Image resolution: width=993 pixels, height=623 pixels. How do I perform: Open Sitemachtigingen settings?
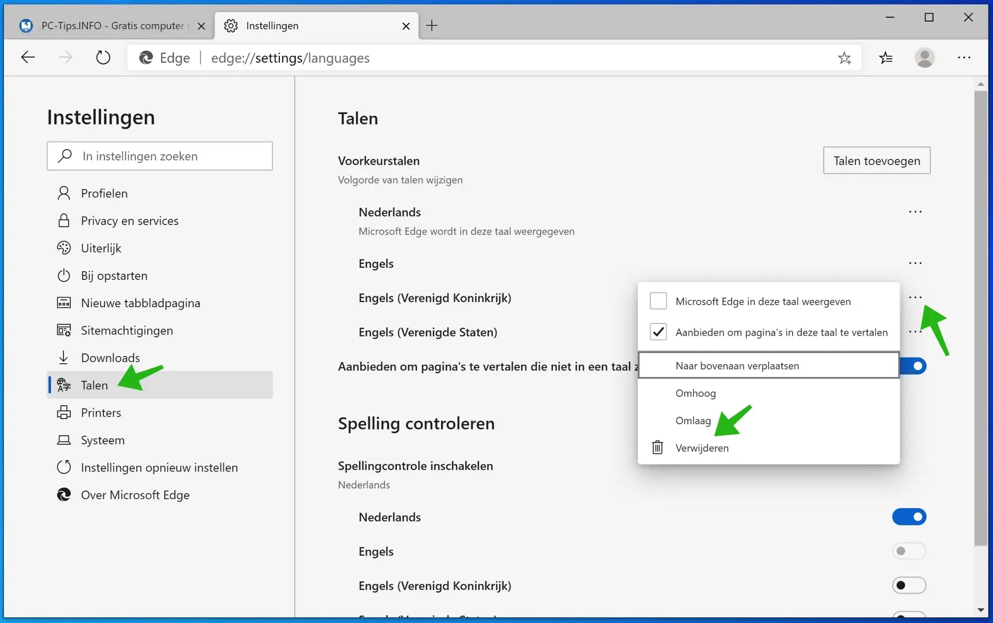160,330
